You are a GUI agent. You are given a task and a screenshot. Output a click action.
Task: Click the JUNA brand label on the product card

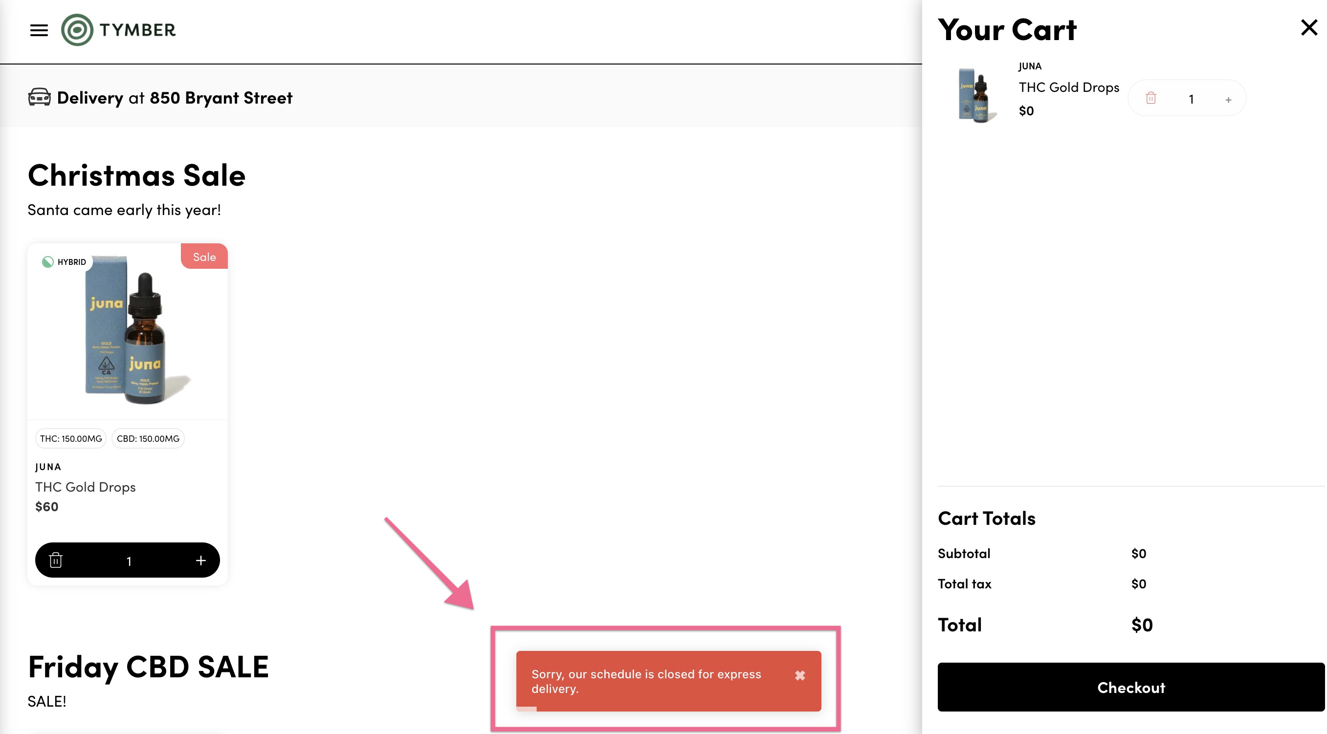coord(48,467)
